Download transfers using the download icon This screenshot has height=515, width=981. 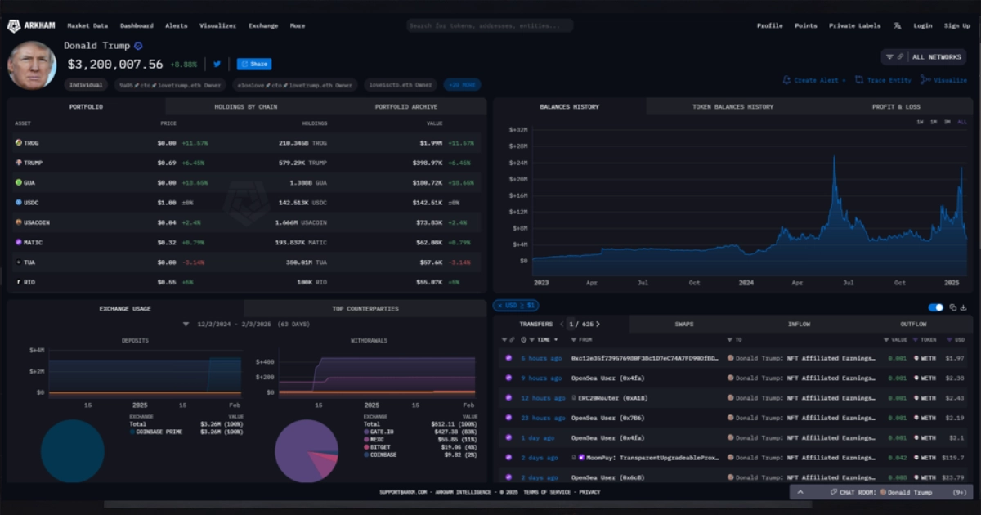[x=963, y=307]
